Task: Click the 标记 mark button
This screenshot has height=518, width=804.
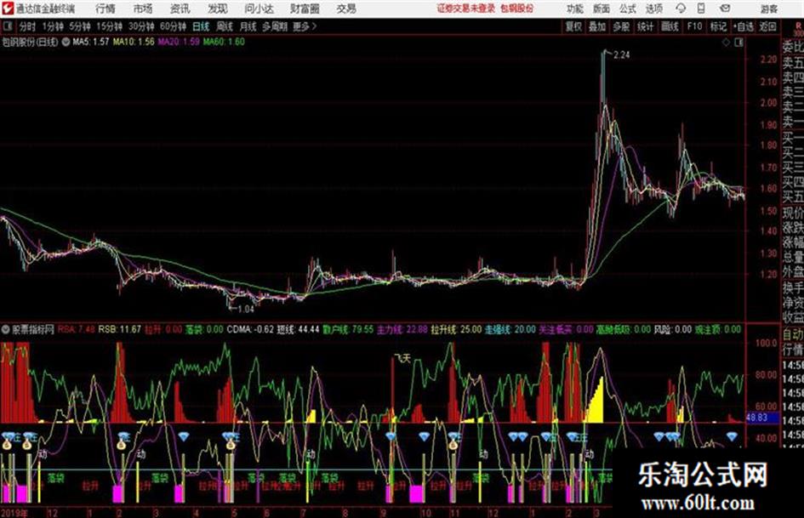Action: pyautogui.click(x=718, y=26)
